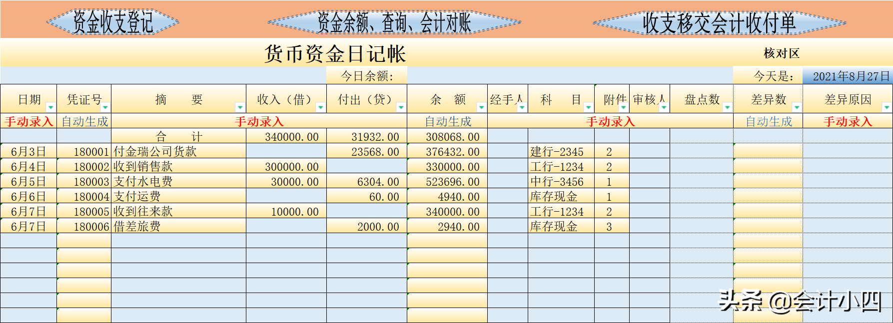893x323 pixels.
Task: Select the summary cell 收到往来款
Action: pos(178,211)
